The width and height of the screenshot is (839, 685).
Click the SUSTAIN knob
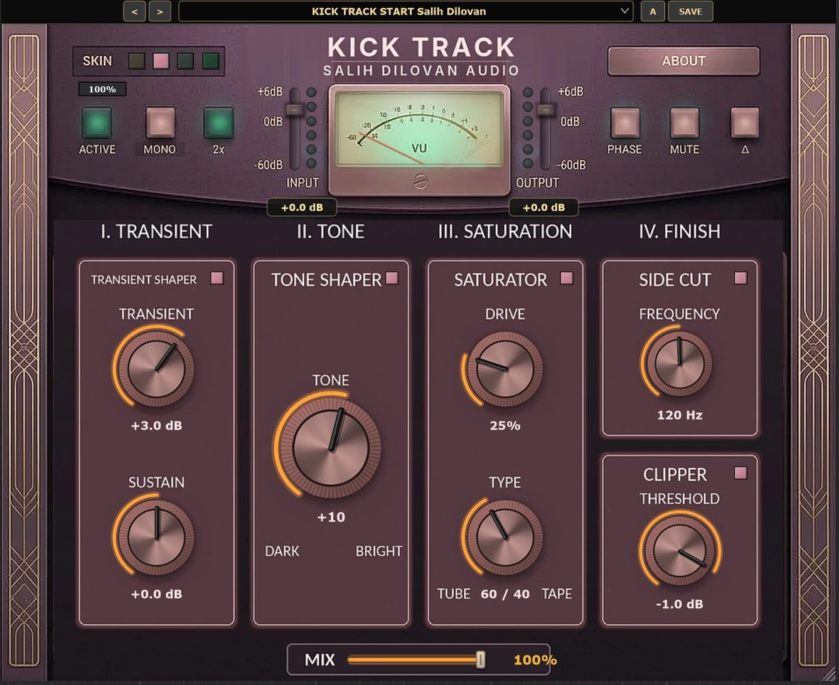(x=156, y=538)
